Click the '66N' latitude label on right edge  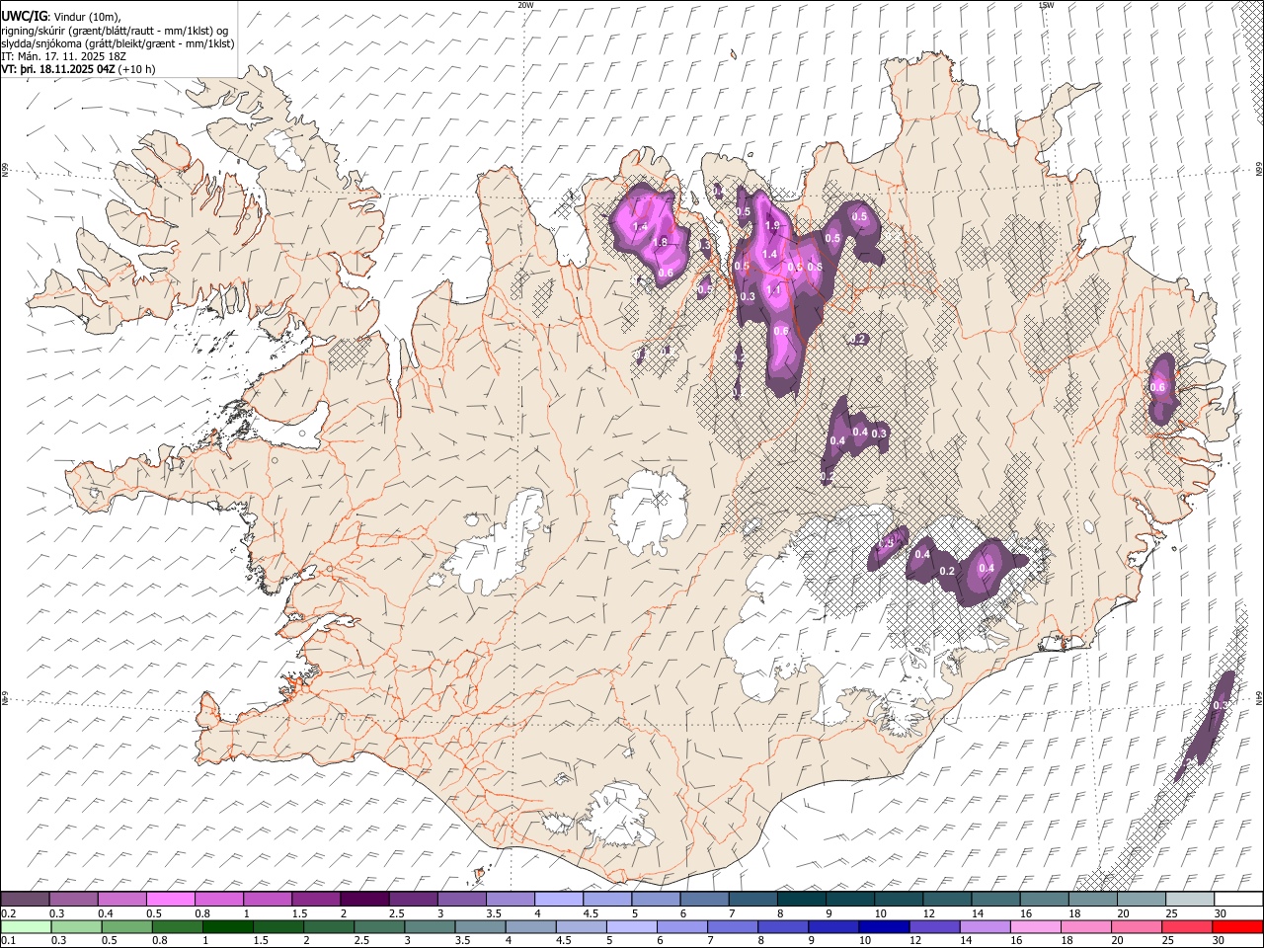(x=1259, y=170)
